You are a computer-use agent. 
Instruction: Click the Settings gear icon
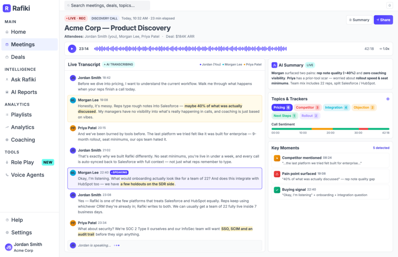tap(7, 233)
